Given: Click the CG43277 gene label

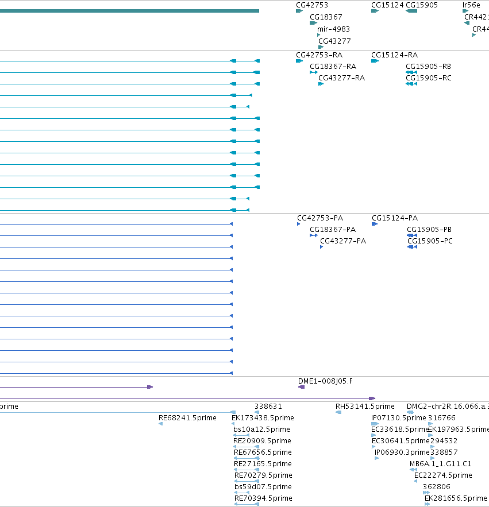Looking at the screenshot, I should click(x=334, y=41).
